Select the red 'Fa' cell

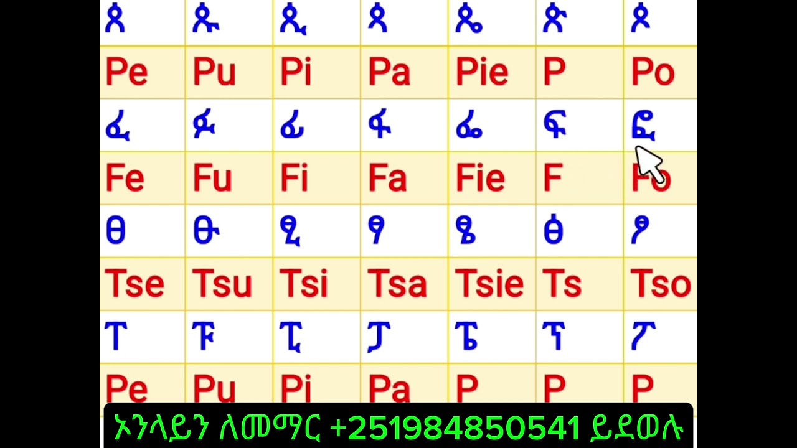tap(387, 178)
